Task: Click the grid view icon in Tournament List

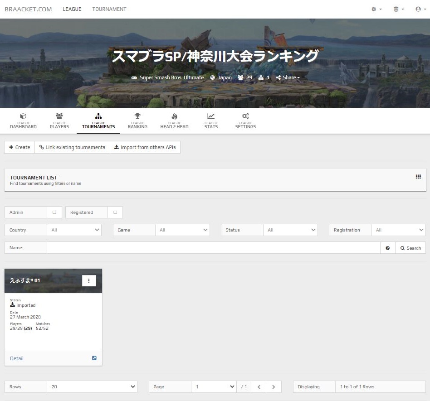Action: pos(418,177)
